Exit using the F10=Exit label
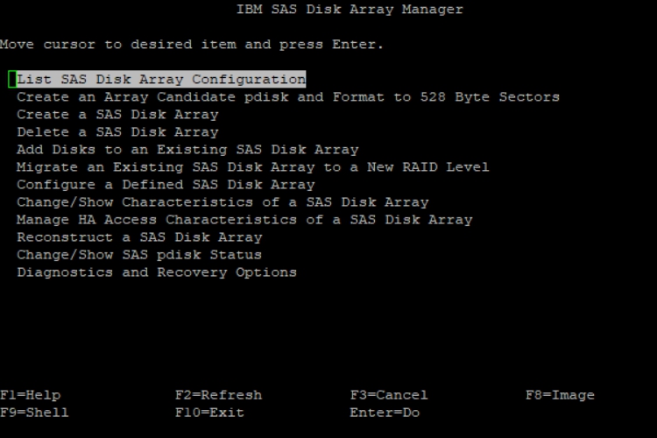The image size is (657, 438). (209, 413)
